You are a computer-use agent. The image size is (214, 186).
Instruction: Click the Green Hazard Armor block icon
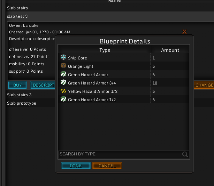(x=63, y=74)
